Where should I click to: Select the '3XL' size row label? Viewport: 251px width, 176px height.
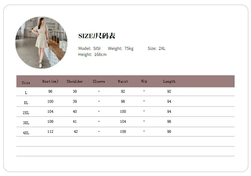(26, 123)
